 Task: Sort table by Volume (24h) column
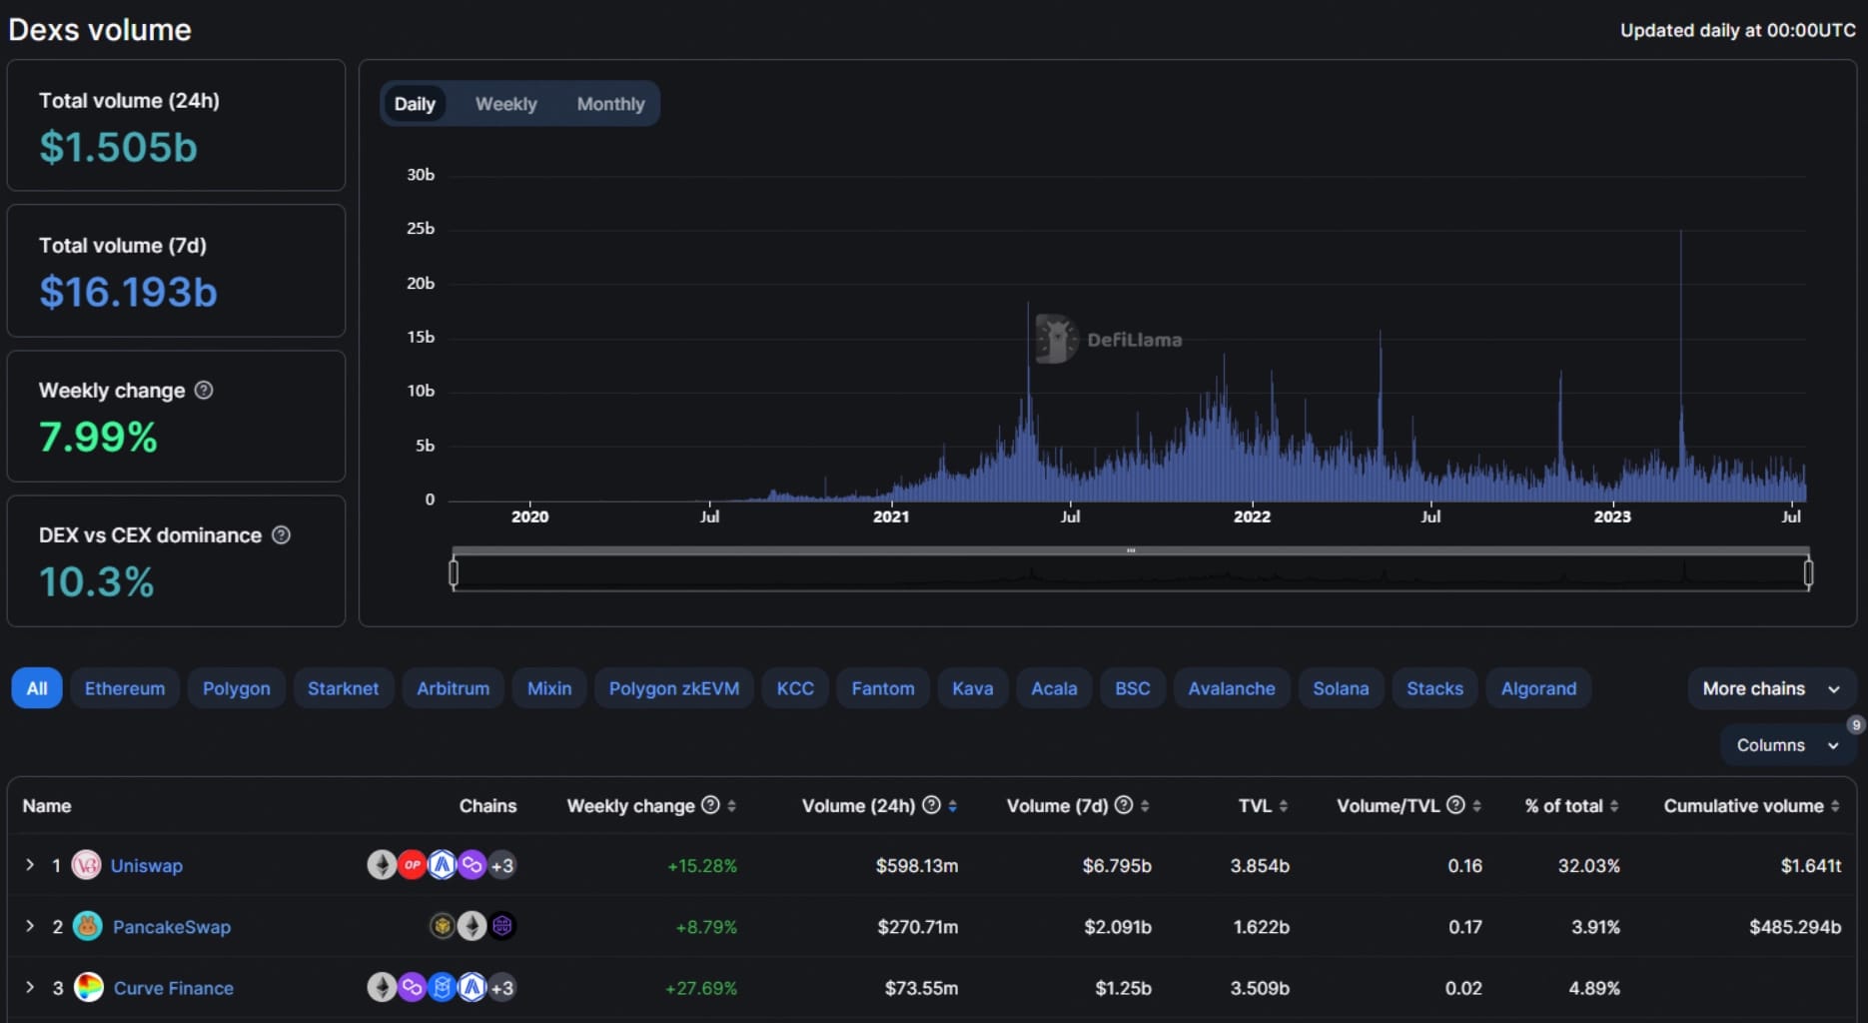coord(951,806)
